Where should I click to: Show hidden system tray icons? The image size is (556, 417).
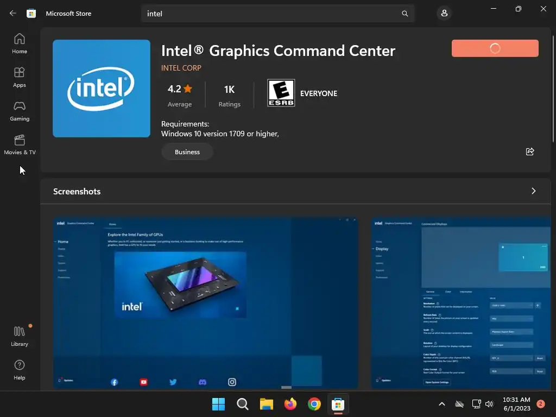click(x=442, y=404)
